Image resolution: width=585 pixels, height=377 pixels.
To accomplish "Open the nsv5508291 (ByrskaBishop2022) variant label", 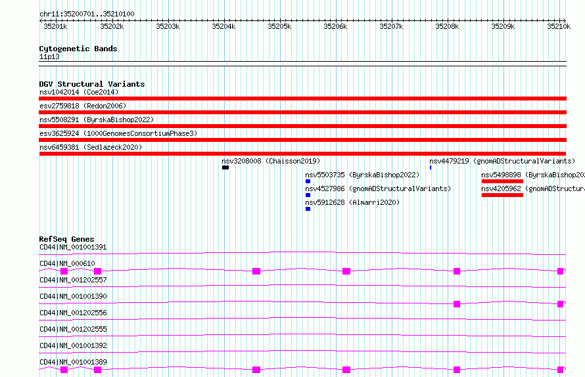I will [97, 120].
